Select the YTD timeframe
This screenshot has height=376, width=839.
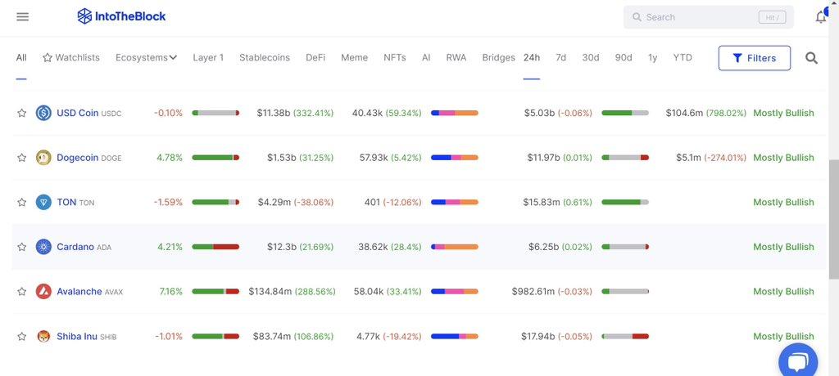[x=683, y=58]
